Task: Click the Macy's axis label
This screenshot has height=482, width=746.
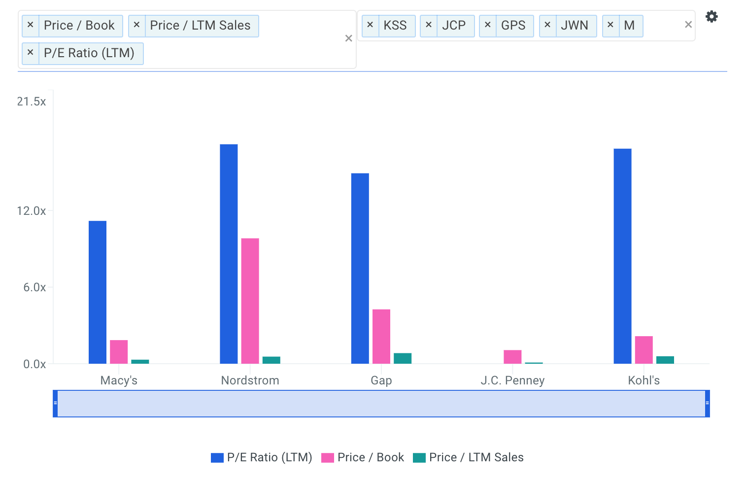Action: pos(119,380)
